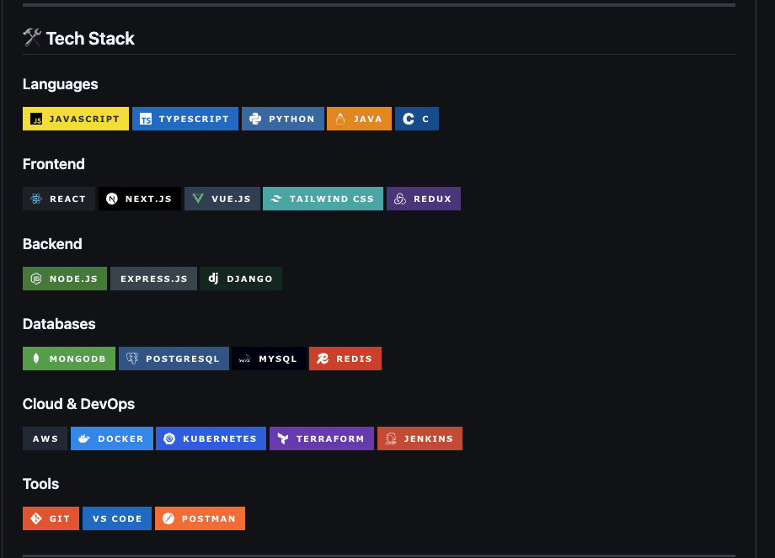Select the PostgreSQL badge
775x558 pixels.
174,359
